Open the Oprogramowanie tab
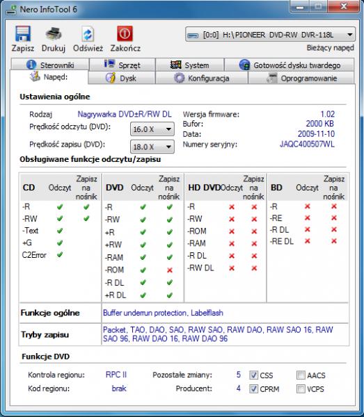 click(301, 78)
